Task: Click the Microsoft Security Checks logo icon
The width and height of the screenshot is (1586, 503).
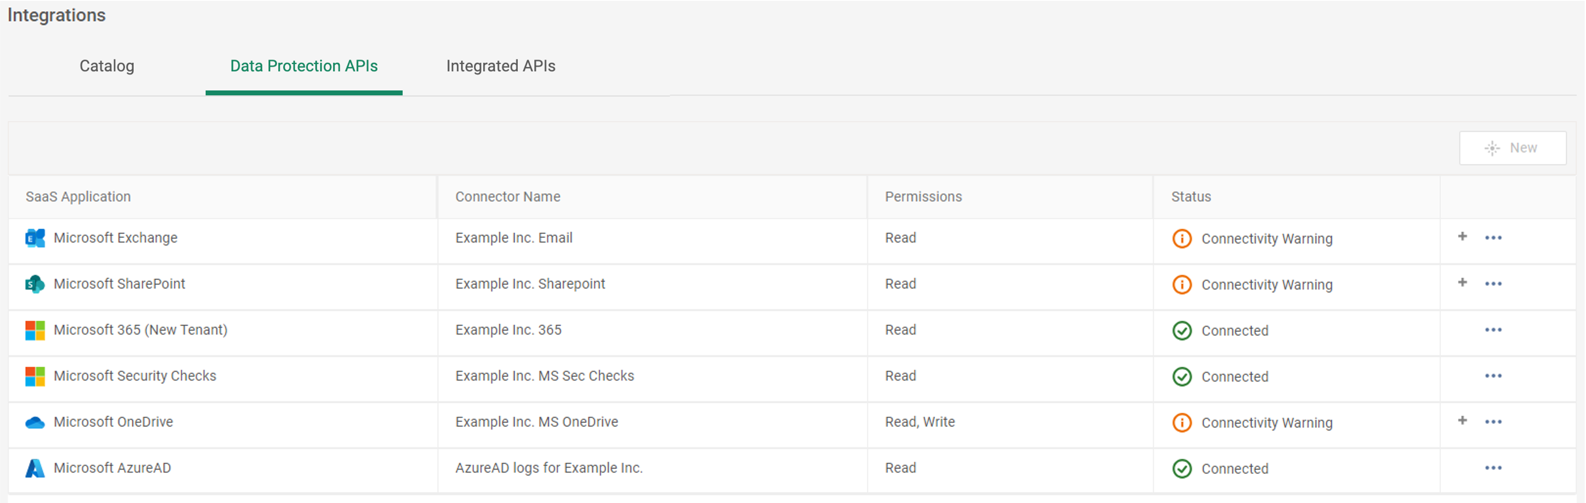Action: coord(35,376)
